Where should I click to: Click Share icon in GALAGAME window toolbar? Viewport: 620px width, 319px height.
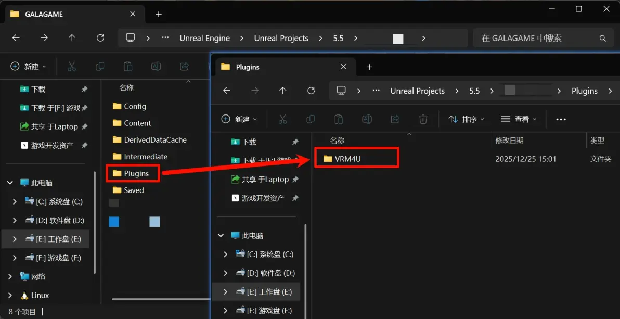(184, 67)
